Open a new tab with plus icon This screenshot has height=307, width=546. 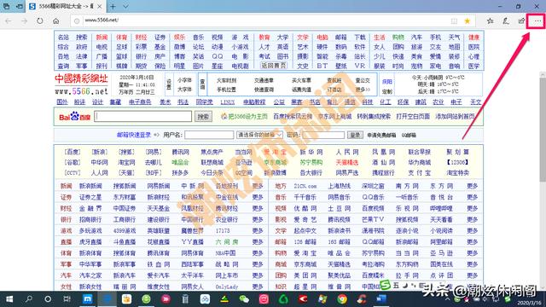coord(113,6)
